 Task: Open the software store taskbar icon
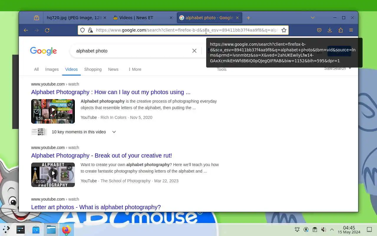pos(36,230)
